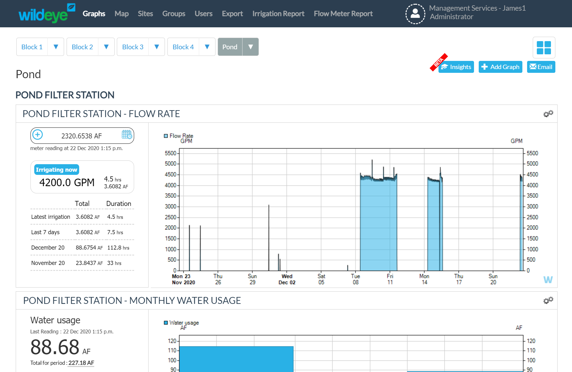
Task: Click the POND FILTER STATION heading
Action: pyautogui.click(x=65, y=95)
